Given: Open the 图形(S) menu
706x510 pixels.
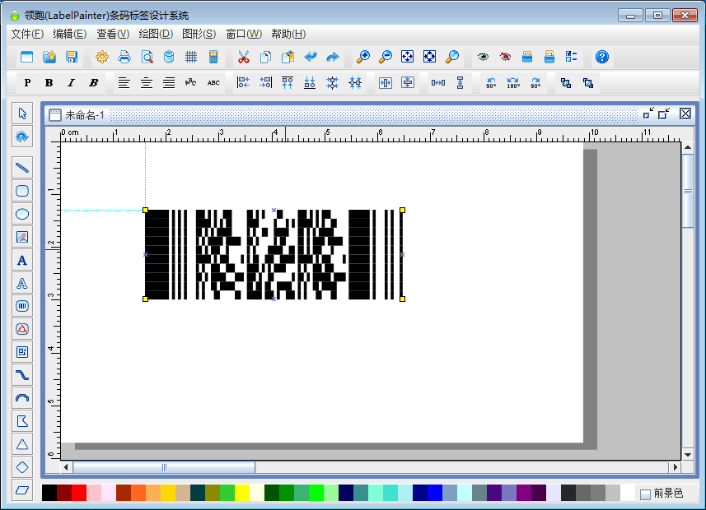Looking at the screenshot, I should tap(199, 34).
